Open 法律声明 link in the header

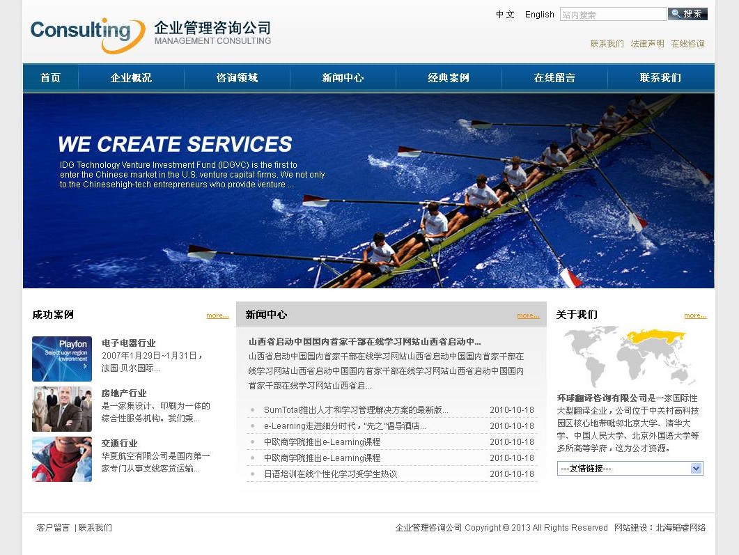coord(647,44)
